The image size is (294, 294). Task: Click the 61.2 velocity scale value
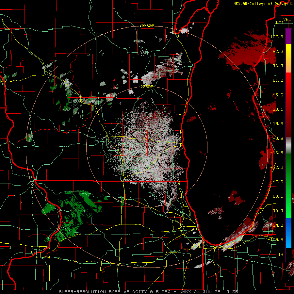coord(278,80)
